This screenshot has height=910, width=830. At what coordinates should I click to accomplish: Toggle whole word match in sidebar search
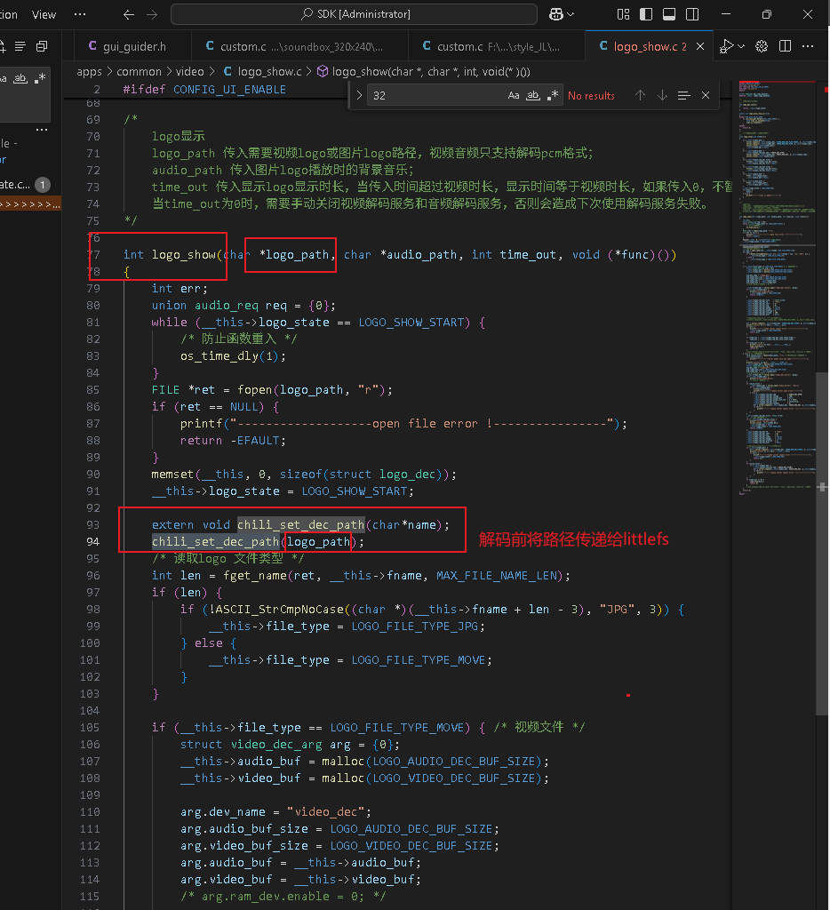click(x=20, y=78)
